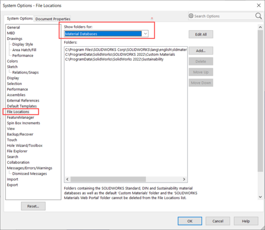Select Backup/Recover item
This screenshot has width=265, height=230.
[x=20, y=134]
